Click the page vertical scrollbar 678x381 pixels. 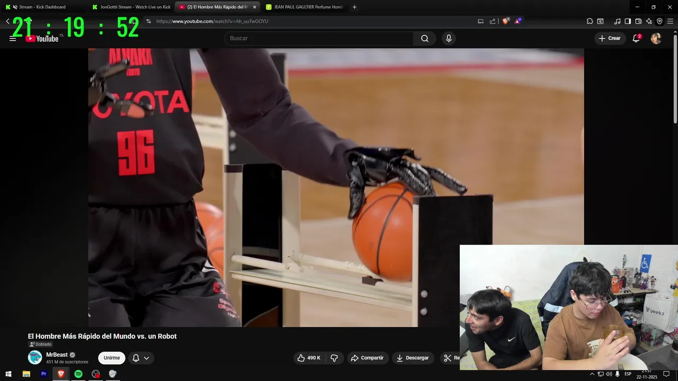(675, 79)
